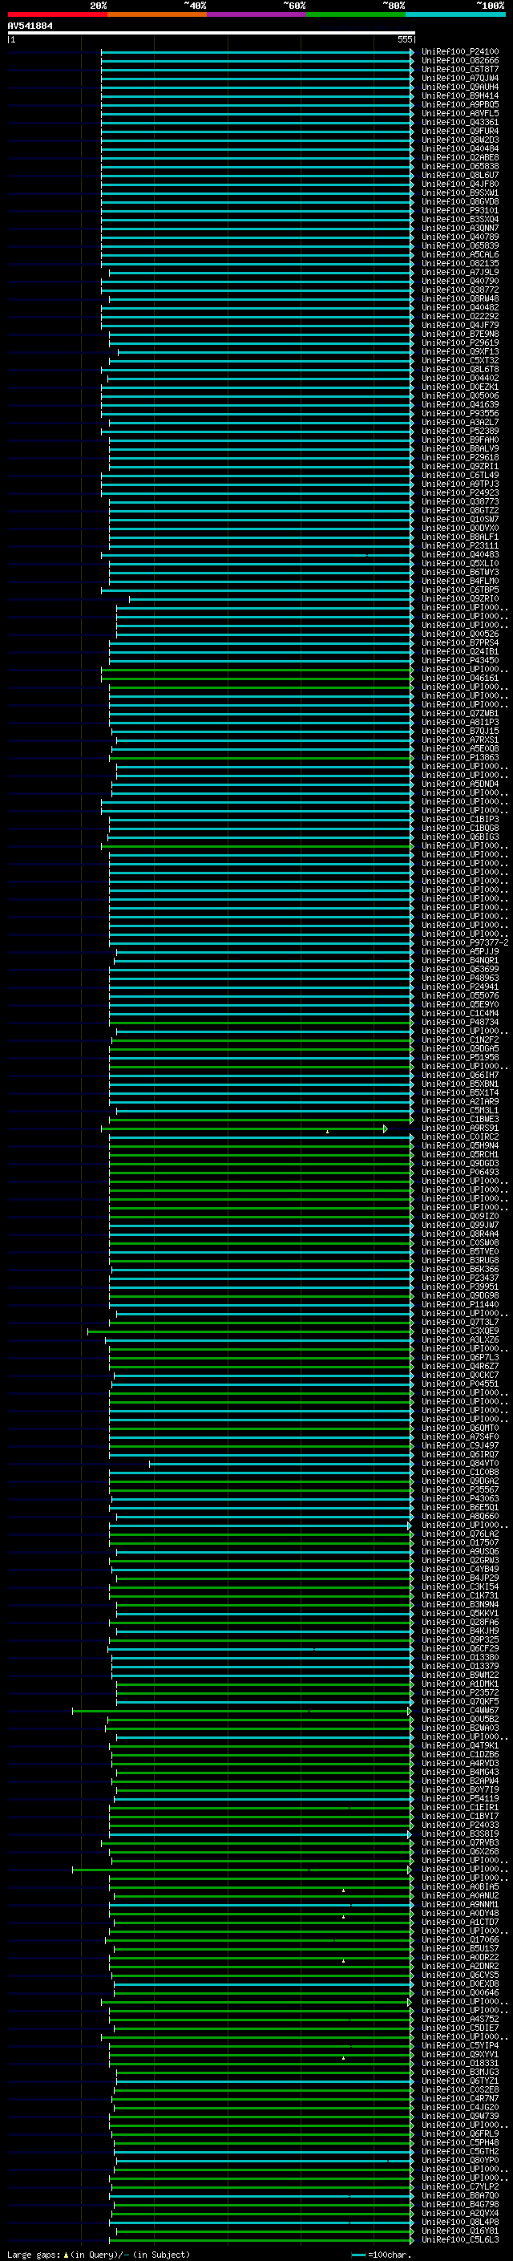Click the query end position 555

[x=404, y=39]
